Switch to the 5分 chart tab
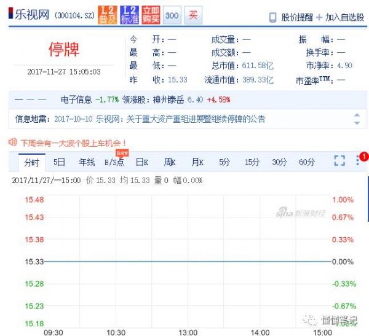The width and height of the screenshot is (369, 336). (224, 162)
